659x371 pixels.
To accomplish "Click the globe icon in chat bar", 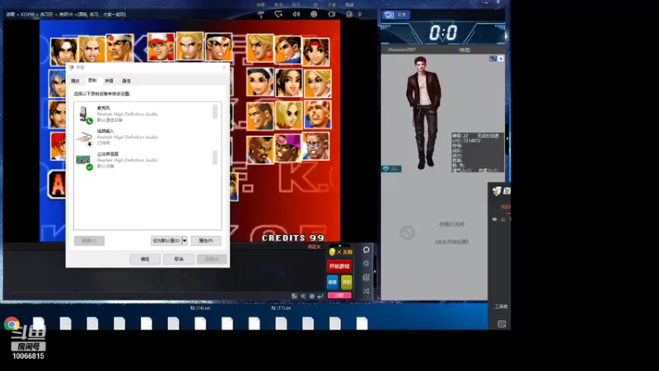I will click(x=312, y=296).
